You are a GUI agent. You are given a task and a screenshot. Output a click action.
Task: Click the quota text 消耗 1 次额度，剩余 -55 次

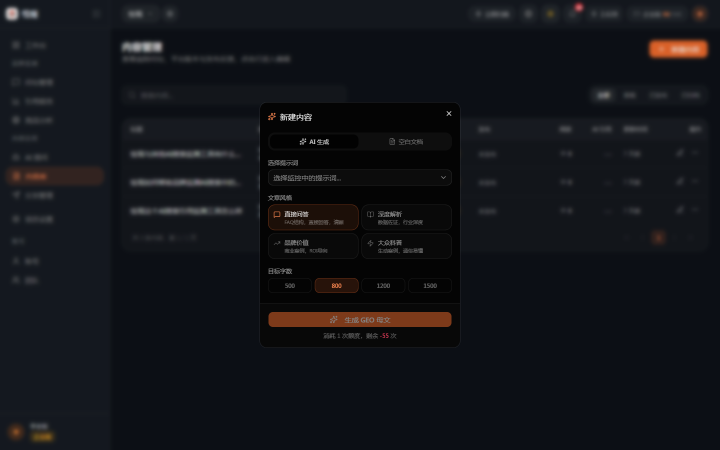(x=360, y=336)
